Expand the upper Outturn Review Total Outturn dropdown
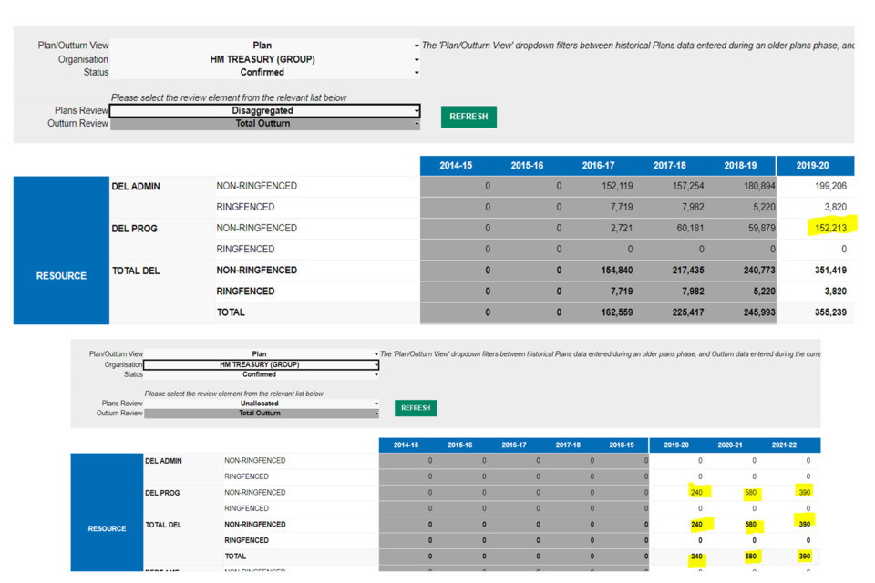The height and width of the screenshot is (583, 875). click(417, 124)
